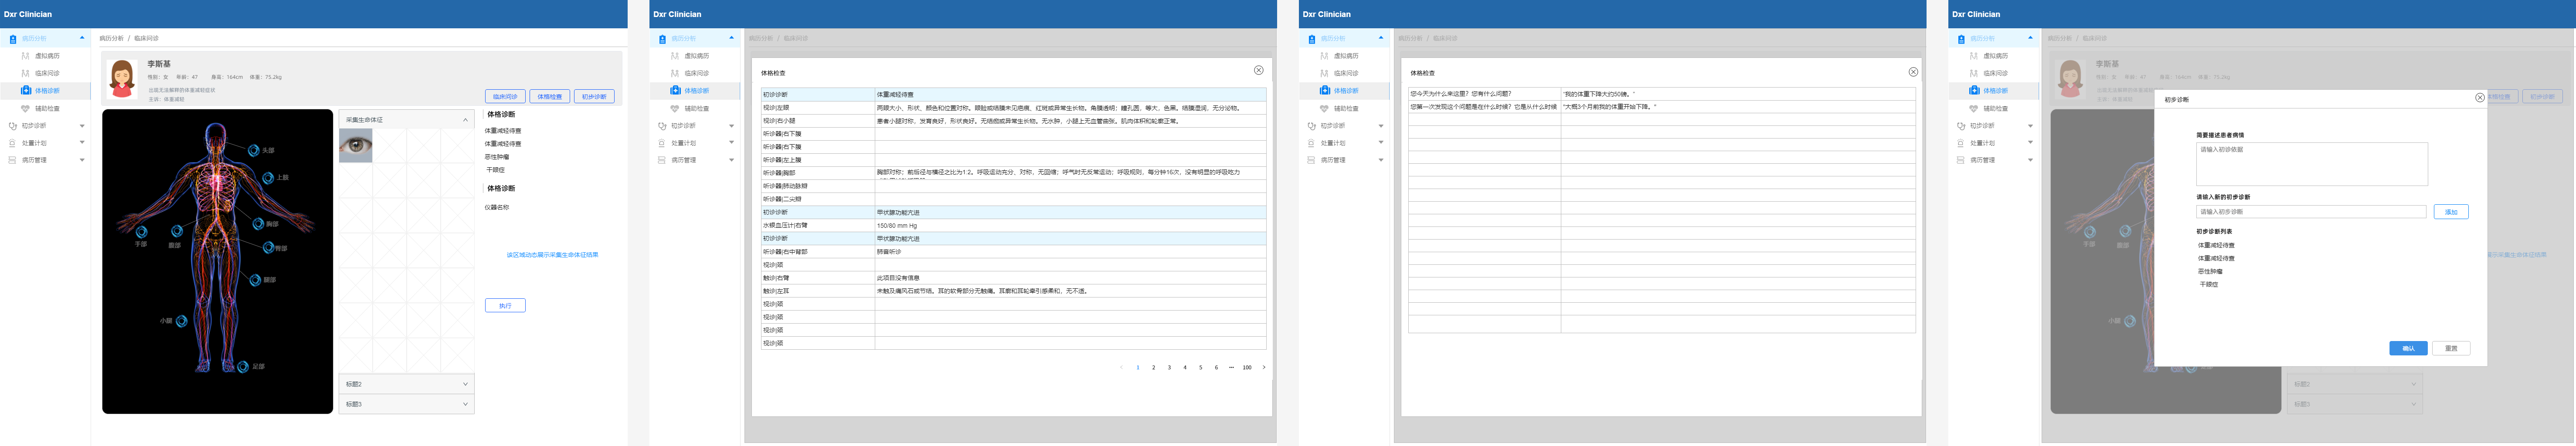2576x446 pixels.
Task: Expand the 标题3 panel on main screen
Action: tap(465, 404)
